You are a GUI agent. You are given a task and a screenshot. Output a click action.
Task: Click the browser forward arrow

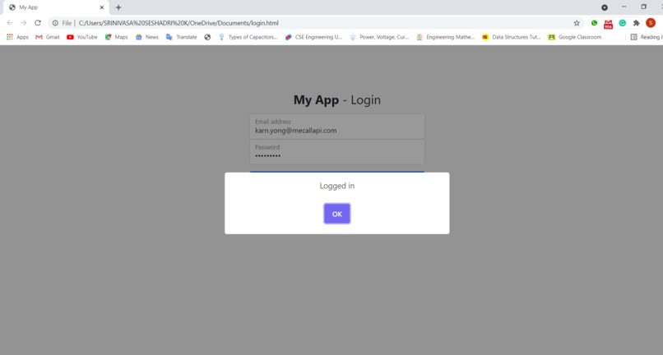(24, 23)
